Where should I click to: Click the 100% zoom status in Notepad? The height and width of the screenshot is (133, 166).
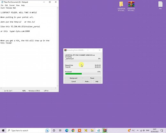(x=24, y=91)
